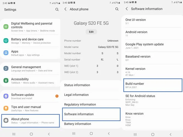Tap recents button on Software information navbar

click(x=135, y=135)
